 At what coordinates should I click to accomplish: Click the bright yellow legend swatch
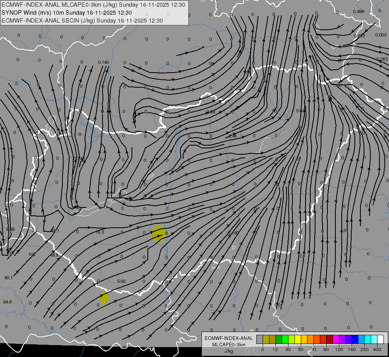(x=298, y=340)
